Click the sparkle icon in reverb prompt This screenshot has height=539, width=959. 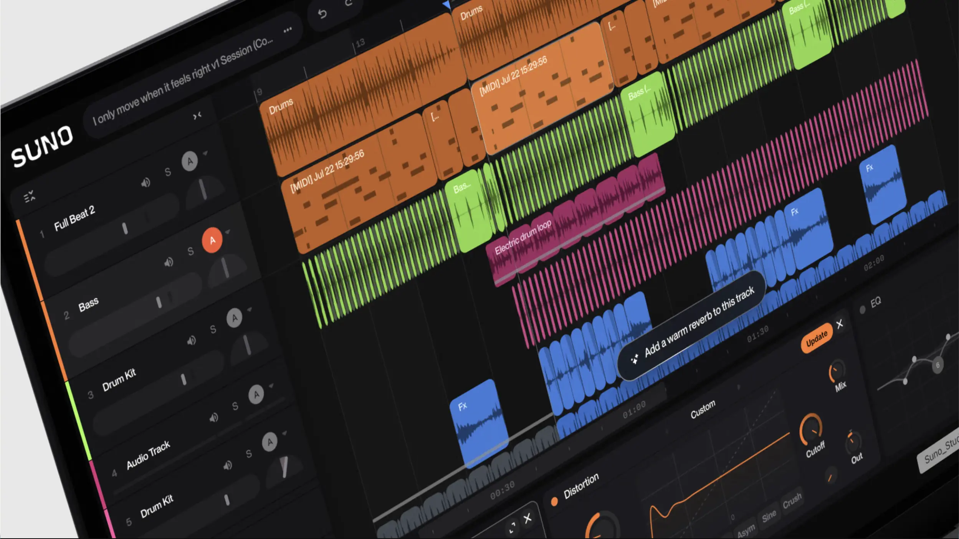click(635, 359)
